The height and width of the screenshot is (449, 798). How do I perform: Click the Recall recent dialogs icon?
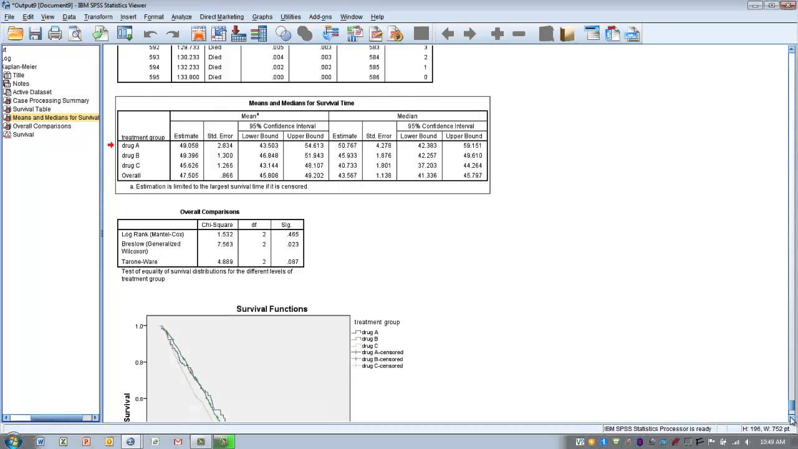point(125,34)
